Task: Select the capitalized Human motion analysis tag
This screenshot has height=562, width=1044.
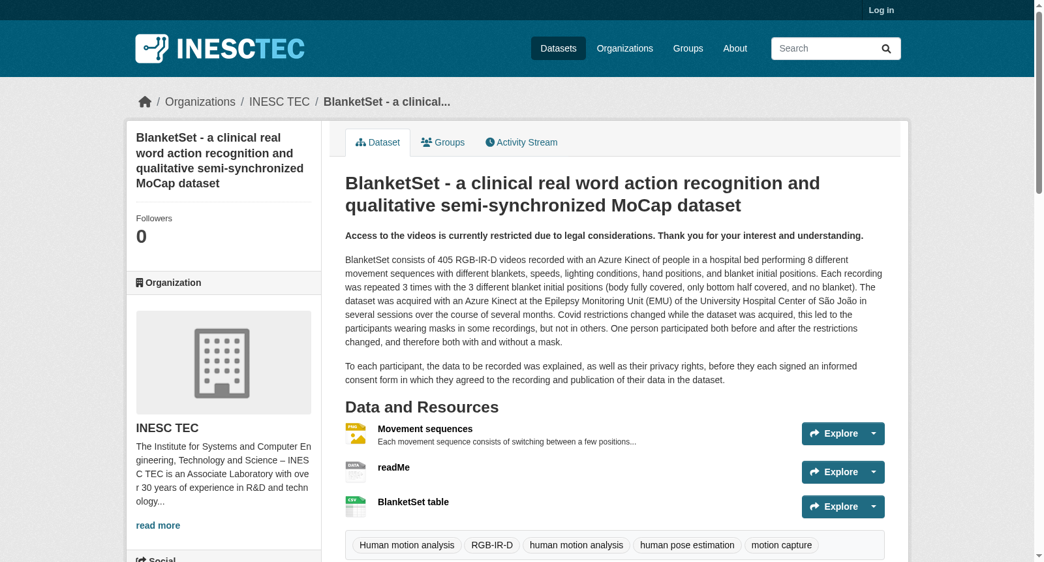Action: pos(407,545)
